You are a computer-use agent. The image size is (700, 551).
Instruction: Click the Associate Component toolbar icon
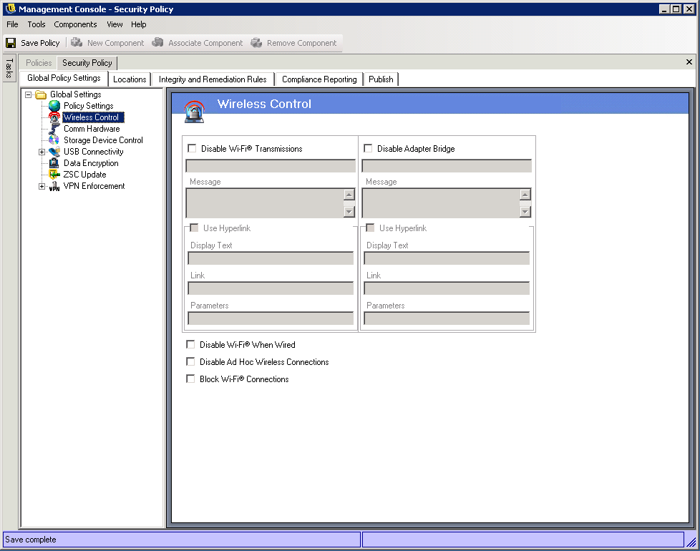point(157,42)
